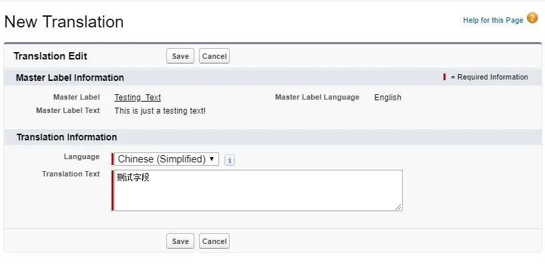This screenshot has height=264, width=545.
Task: Select the 'This is just a testing text!' value
Action: (160, 110)
